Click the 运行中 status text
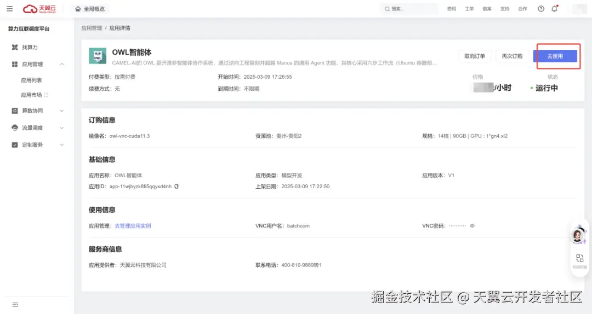Screen dimensions: 592x314 pos(547,88)
